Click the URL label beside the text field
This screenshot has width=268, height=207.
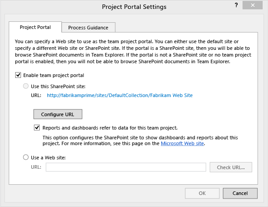tap(36, 167)
